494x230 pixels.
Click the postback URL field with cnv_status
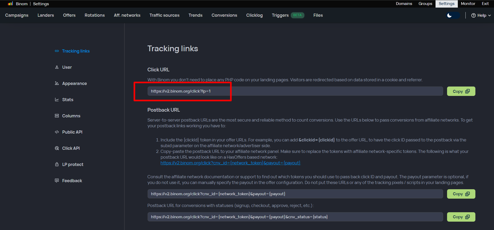click(295, 217)
